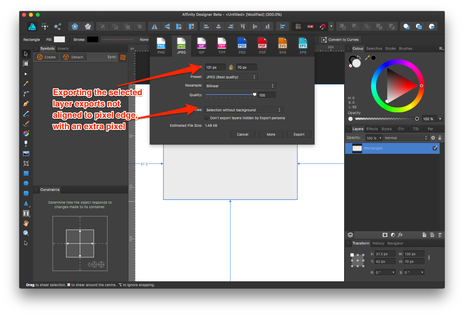464x316 pixels.
Task: Select the Rectangle shape tool
Action: point(26,173)
